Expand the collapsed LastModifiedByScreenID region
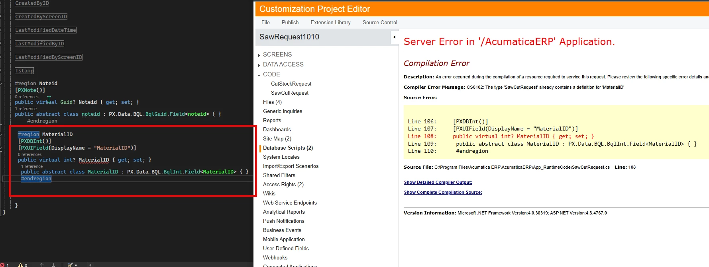Image resolution: width=709 pixels, height=267 pixels. pos(49,57)
